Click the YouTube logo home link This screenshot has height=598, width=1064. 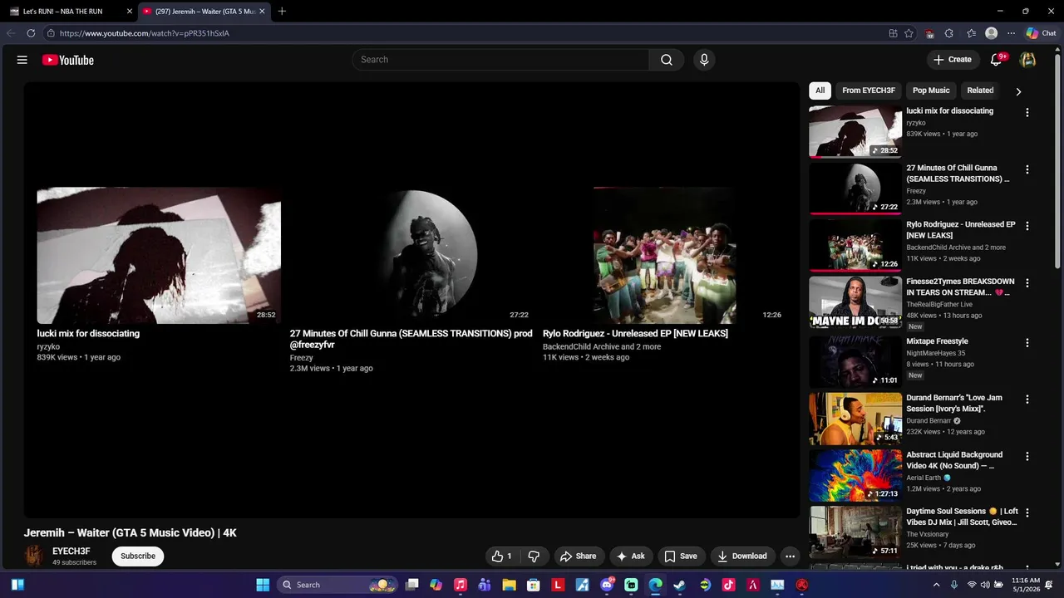(x=68, y=60)
